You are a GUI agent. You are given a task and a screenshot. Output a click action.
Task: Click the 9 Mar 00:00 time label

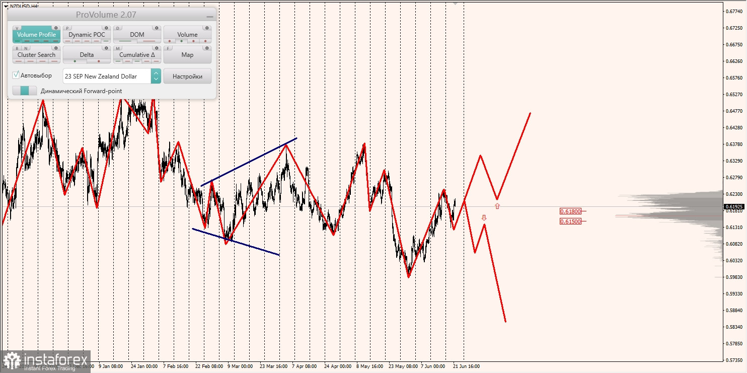coord(240,366)
